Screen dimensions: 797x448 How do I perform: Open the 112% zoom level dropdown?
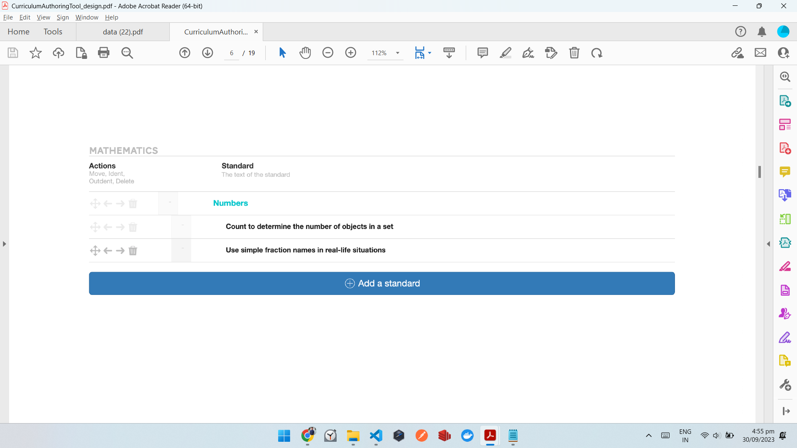click(x=397, y=53)
